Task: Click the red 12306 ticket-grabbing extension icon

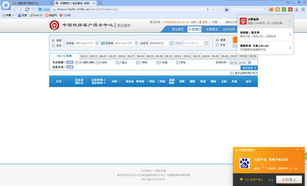Action: pyautogui.click(x=290, y=9)
